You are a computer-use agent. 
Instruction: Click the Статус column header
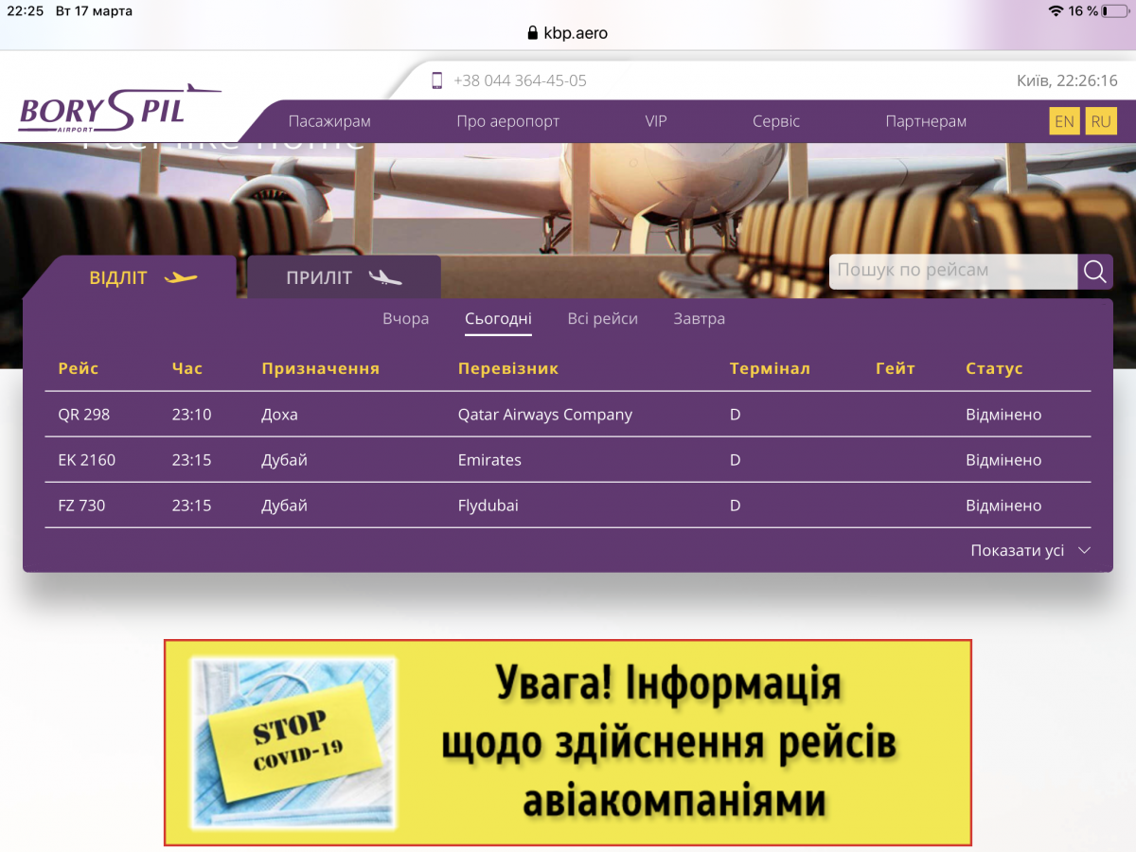994,368
